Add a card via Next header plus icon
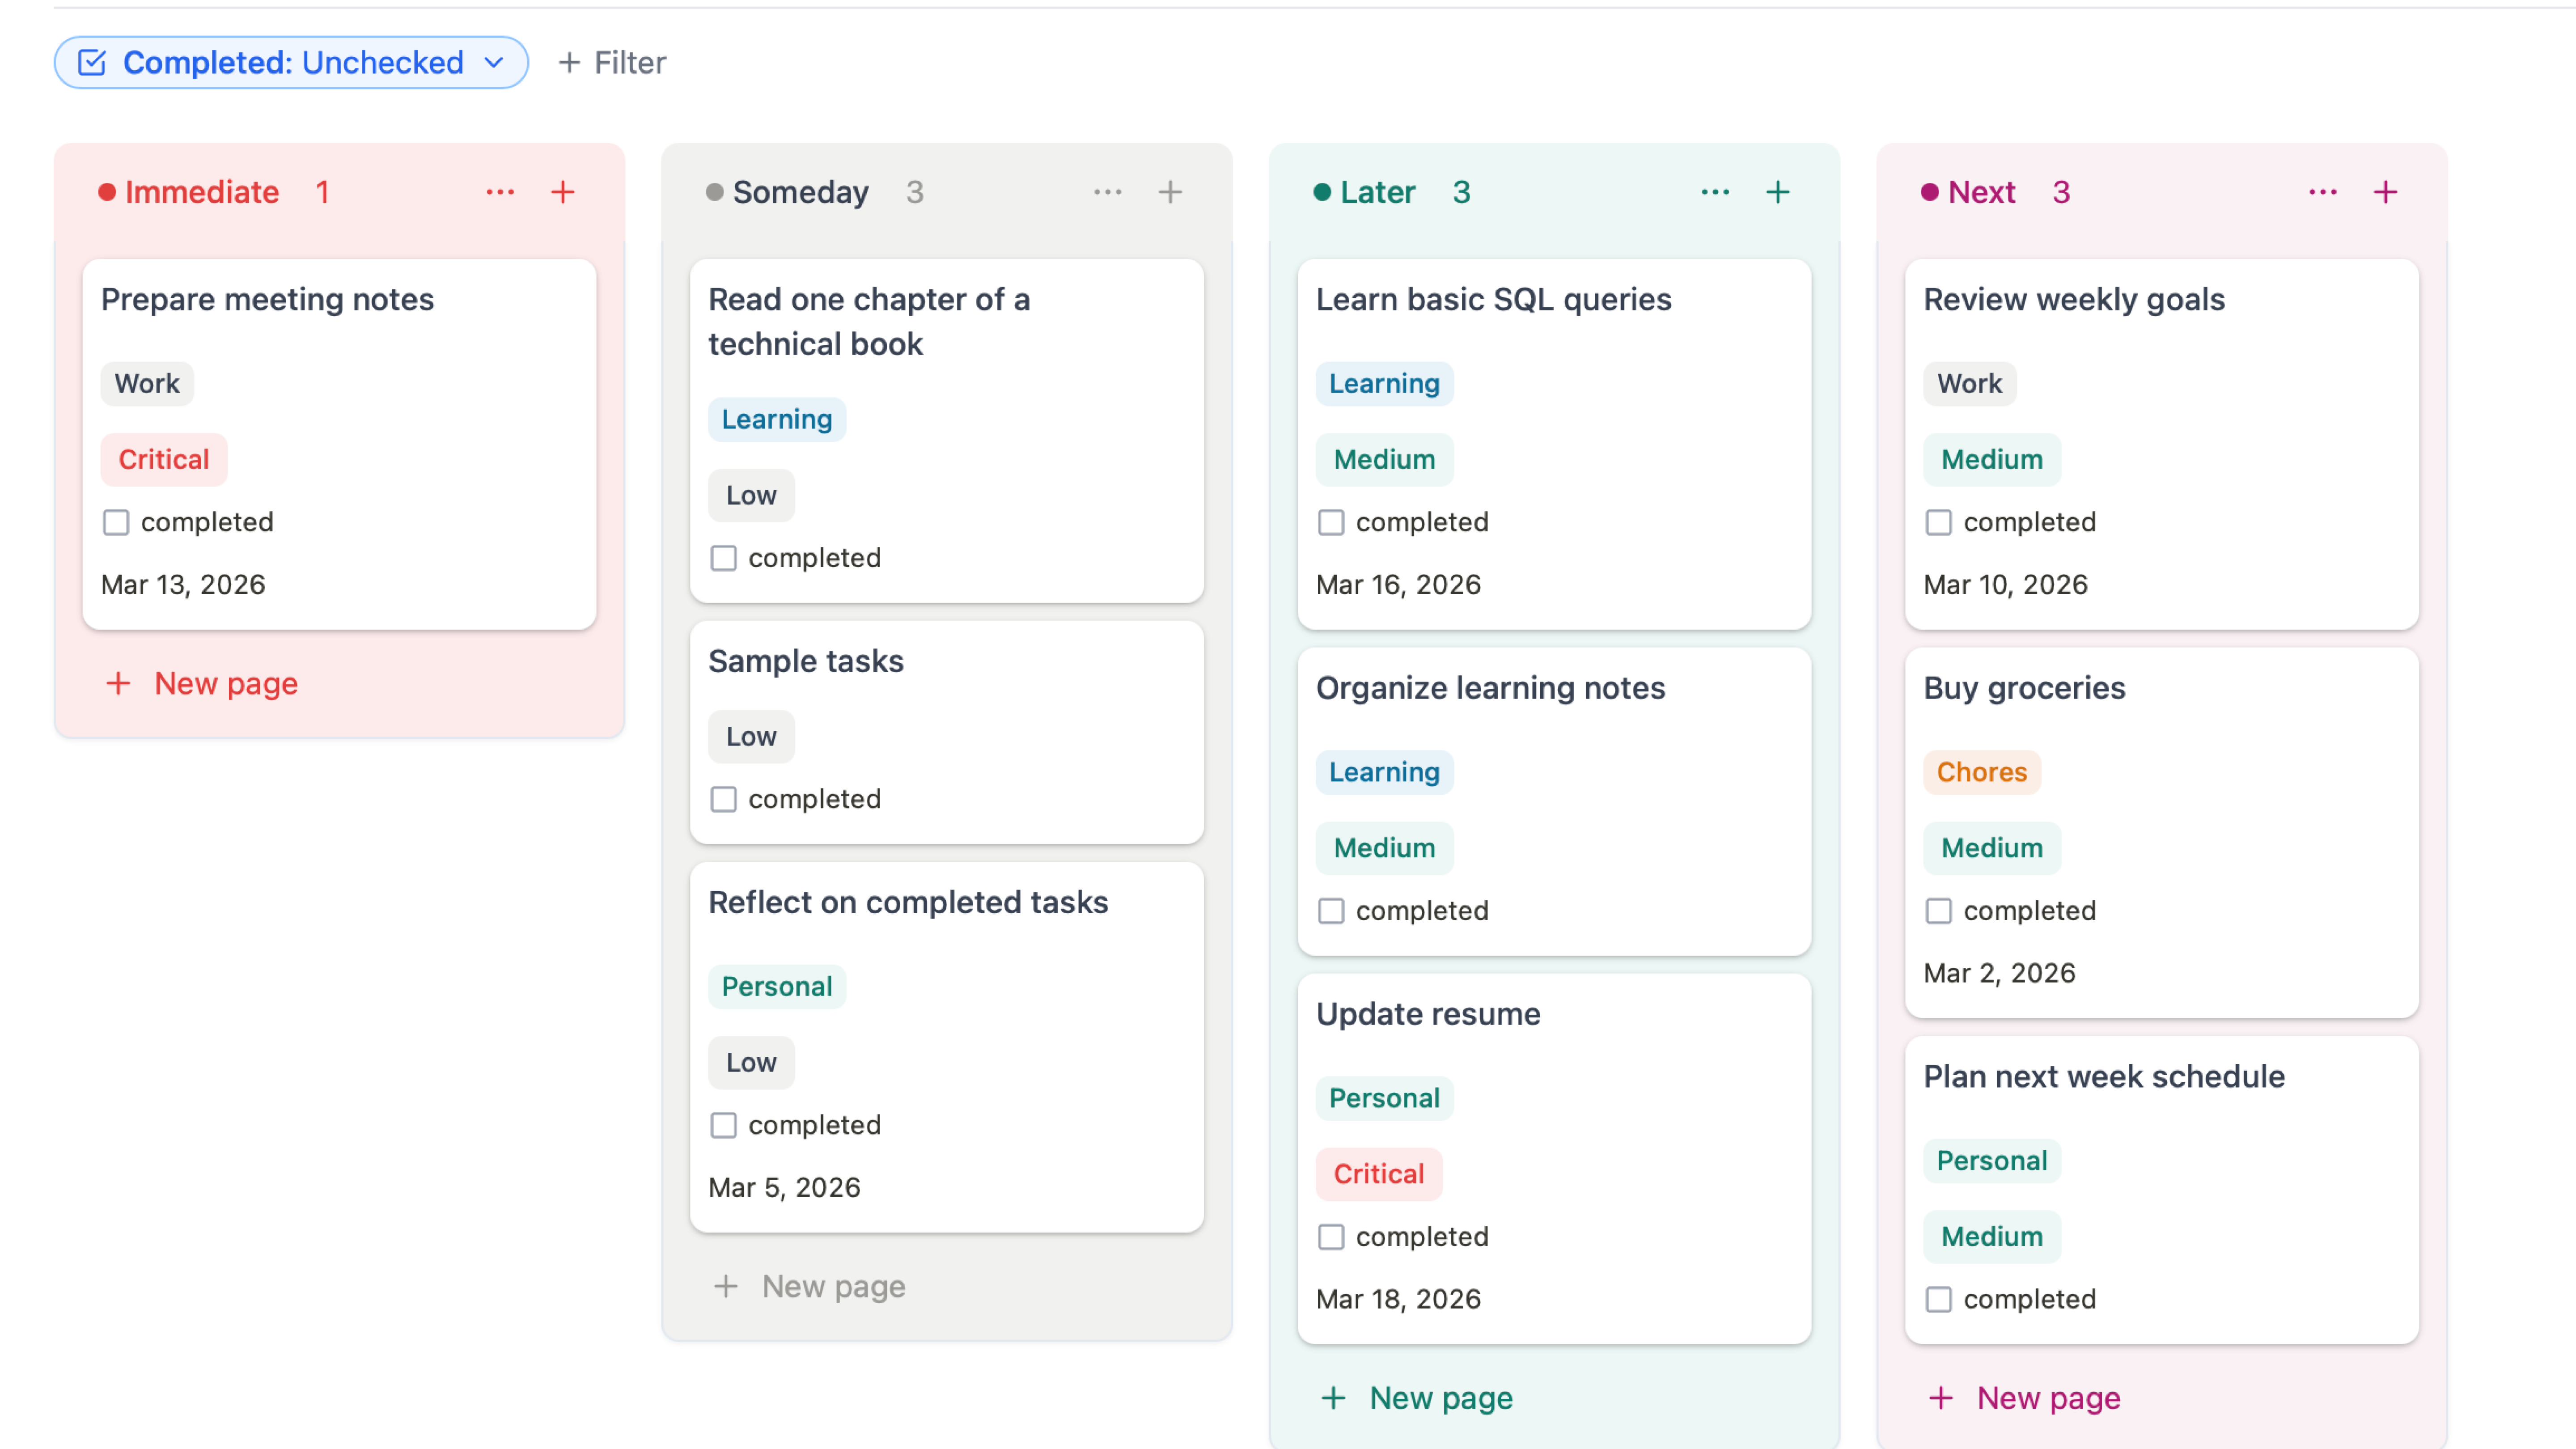Screen dimensions: 2576x1449 tap(2386, 192)
